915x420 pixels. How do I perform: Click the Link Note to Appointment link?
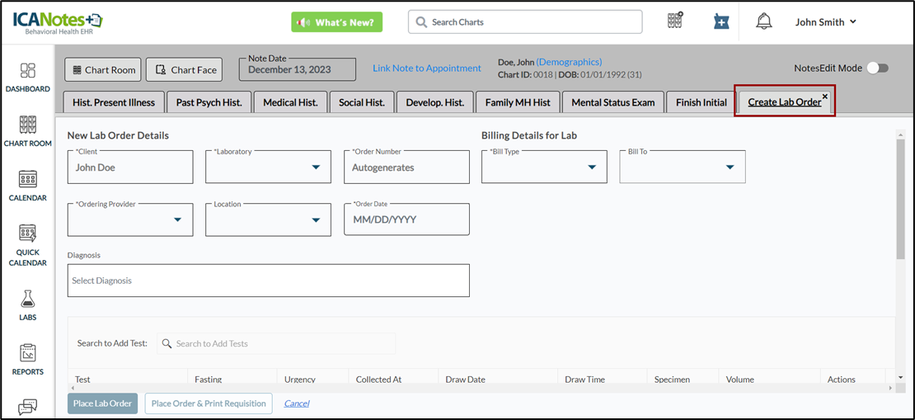426,68
